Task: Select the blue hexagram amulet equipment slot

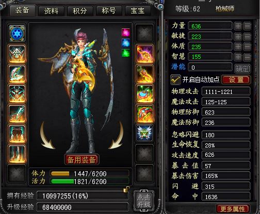Action: (17, 34)
